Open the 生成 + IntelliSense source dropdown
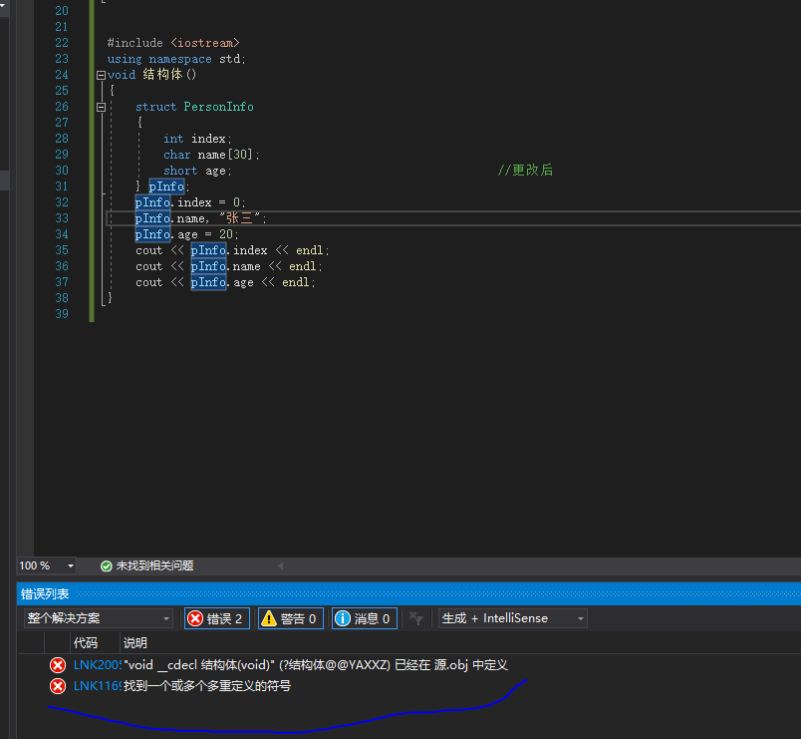 [512, 618]
